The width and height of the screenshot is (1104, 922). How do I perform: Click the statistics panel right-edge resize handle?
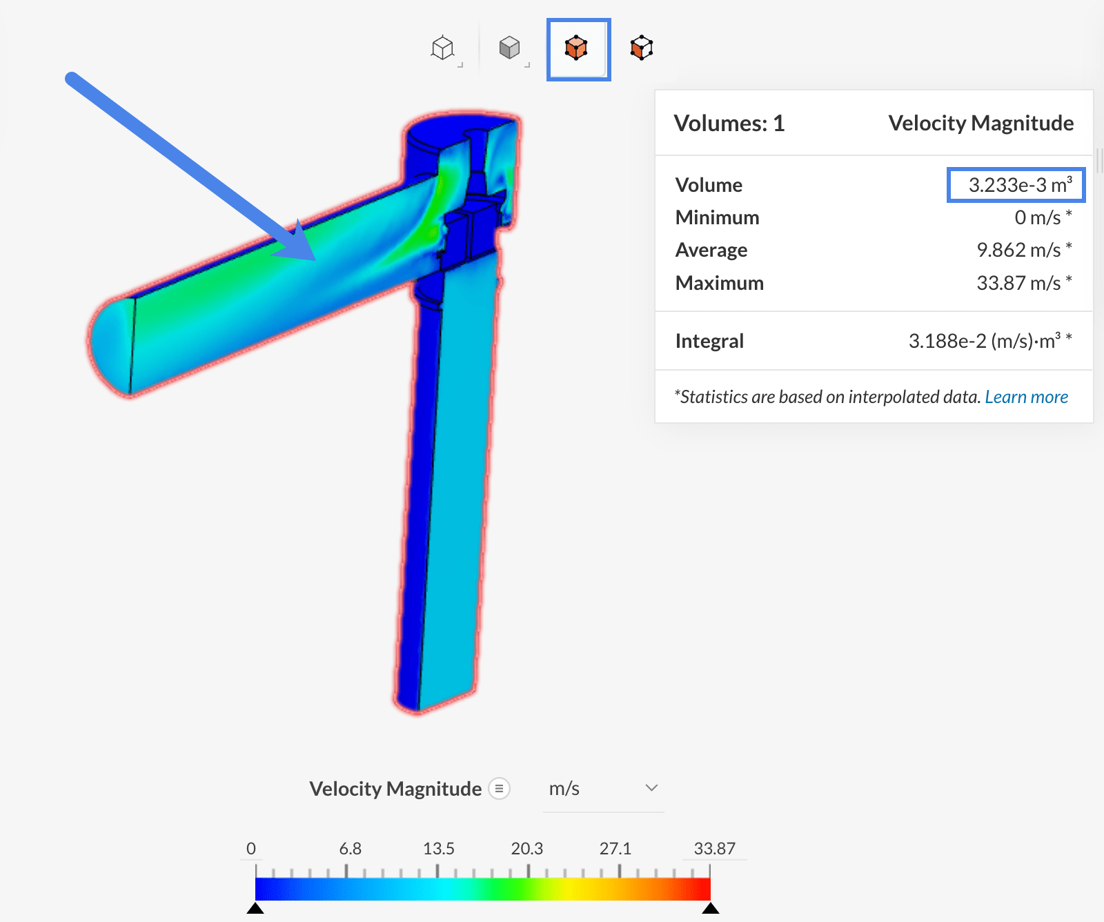click(1098, 161)
